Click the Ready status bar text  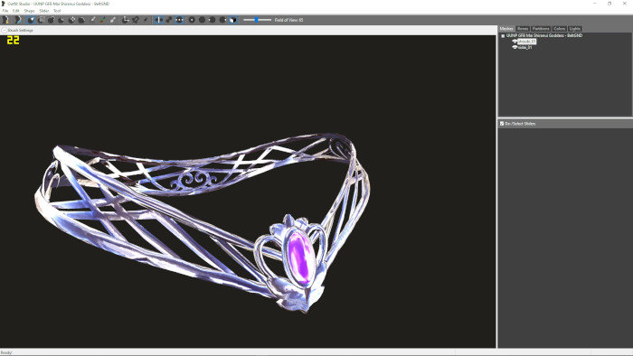6,352
